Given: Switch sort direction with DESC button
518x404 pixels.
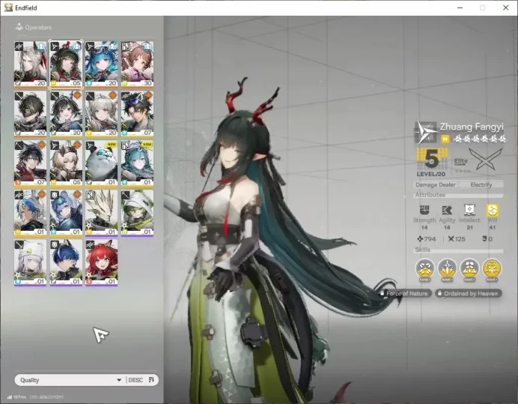Looking at the screenshot, I should (x=135, y=380).
